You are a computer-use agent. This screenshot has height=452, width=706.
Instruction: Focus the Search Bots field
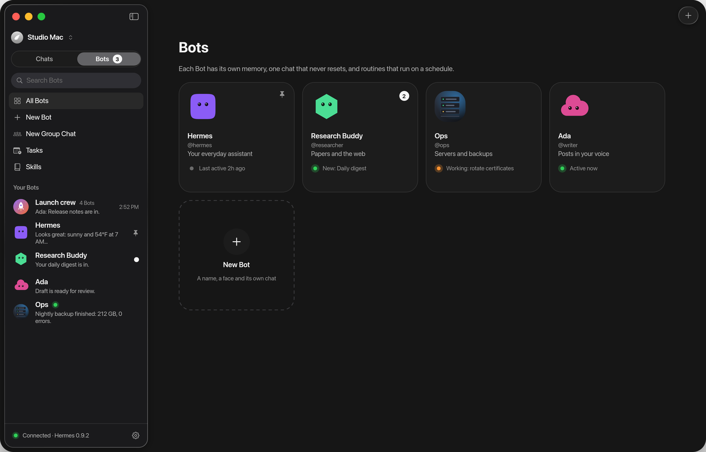click(x=76, y=80)
